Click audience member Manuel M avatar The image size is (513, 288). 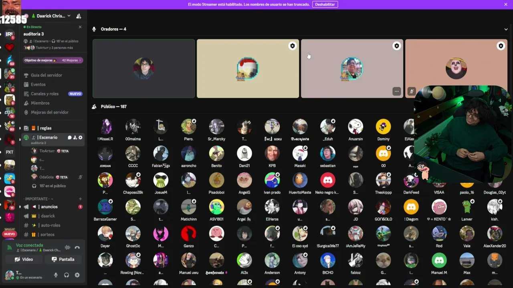click(x=439, y=260)
